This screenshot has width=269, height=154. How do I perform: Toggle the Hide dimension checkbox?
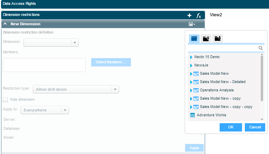pyautogui.click(x=5, y=100)
